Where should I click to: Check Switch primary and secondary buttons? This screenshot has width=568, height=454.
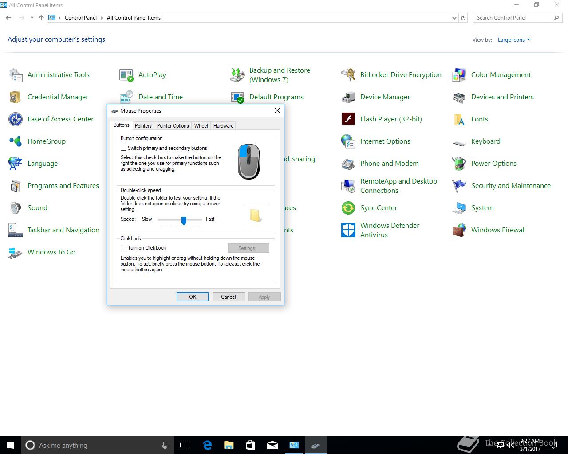click(x=124, y=148)
